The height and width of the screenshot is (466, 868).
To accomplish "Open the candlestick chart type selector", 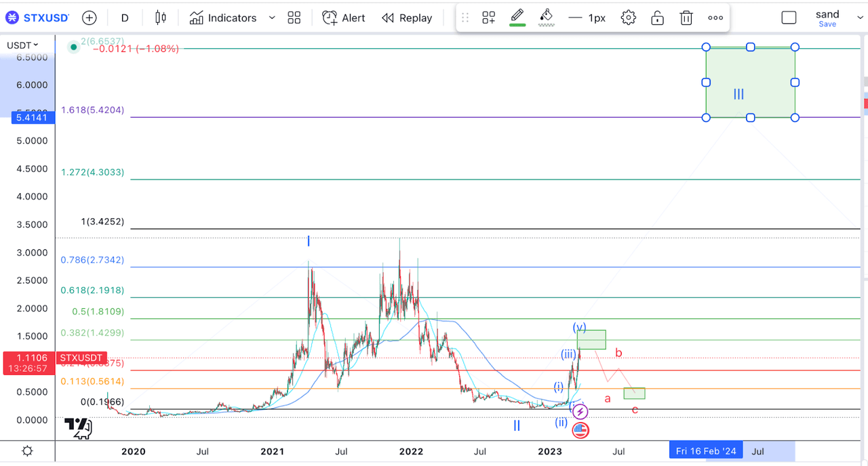I will pos(161,18).
